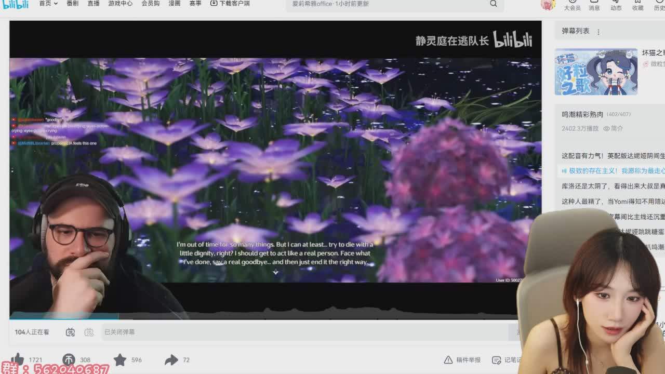Click the video player to toggle playback

coord(275,170)
